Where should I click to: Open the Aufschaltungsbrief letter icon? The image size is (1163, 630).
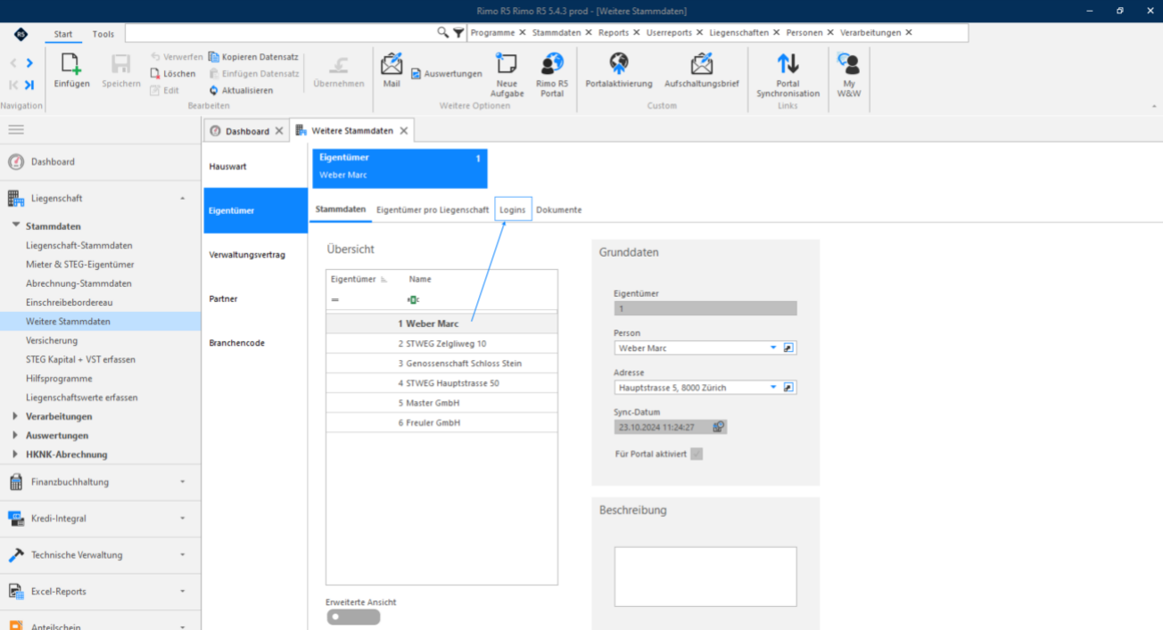point(702,64)
